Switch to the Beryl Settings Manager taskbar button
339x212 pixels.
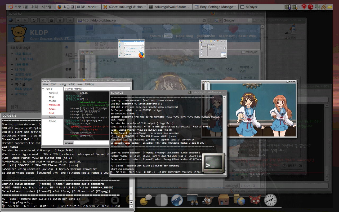216,7
